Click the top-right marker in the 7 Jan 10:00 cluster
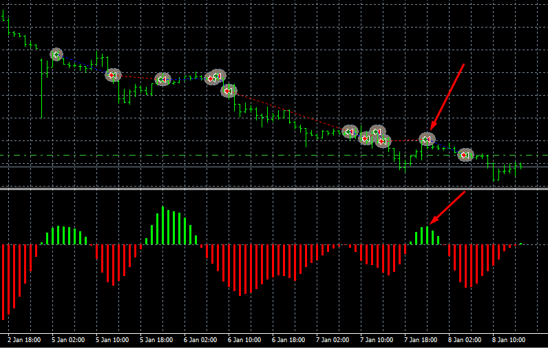Image resolution: width=548 pixels, height=349 pixels. pos(377,131)
